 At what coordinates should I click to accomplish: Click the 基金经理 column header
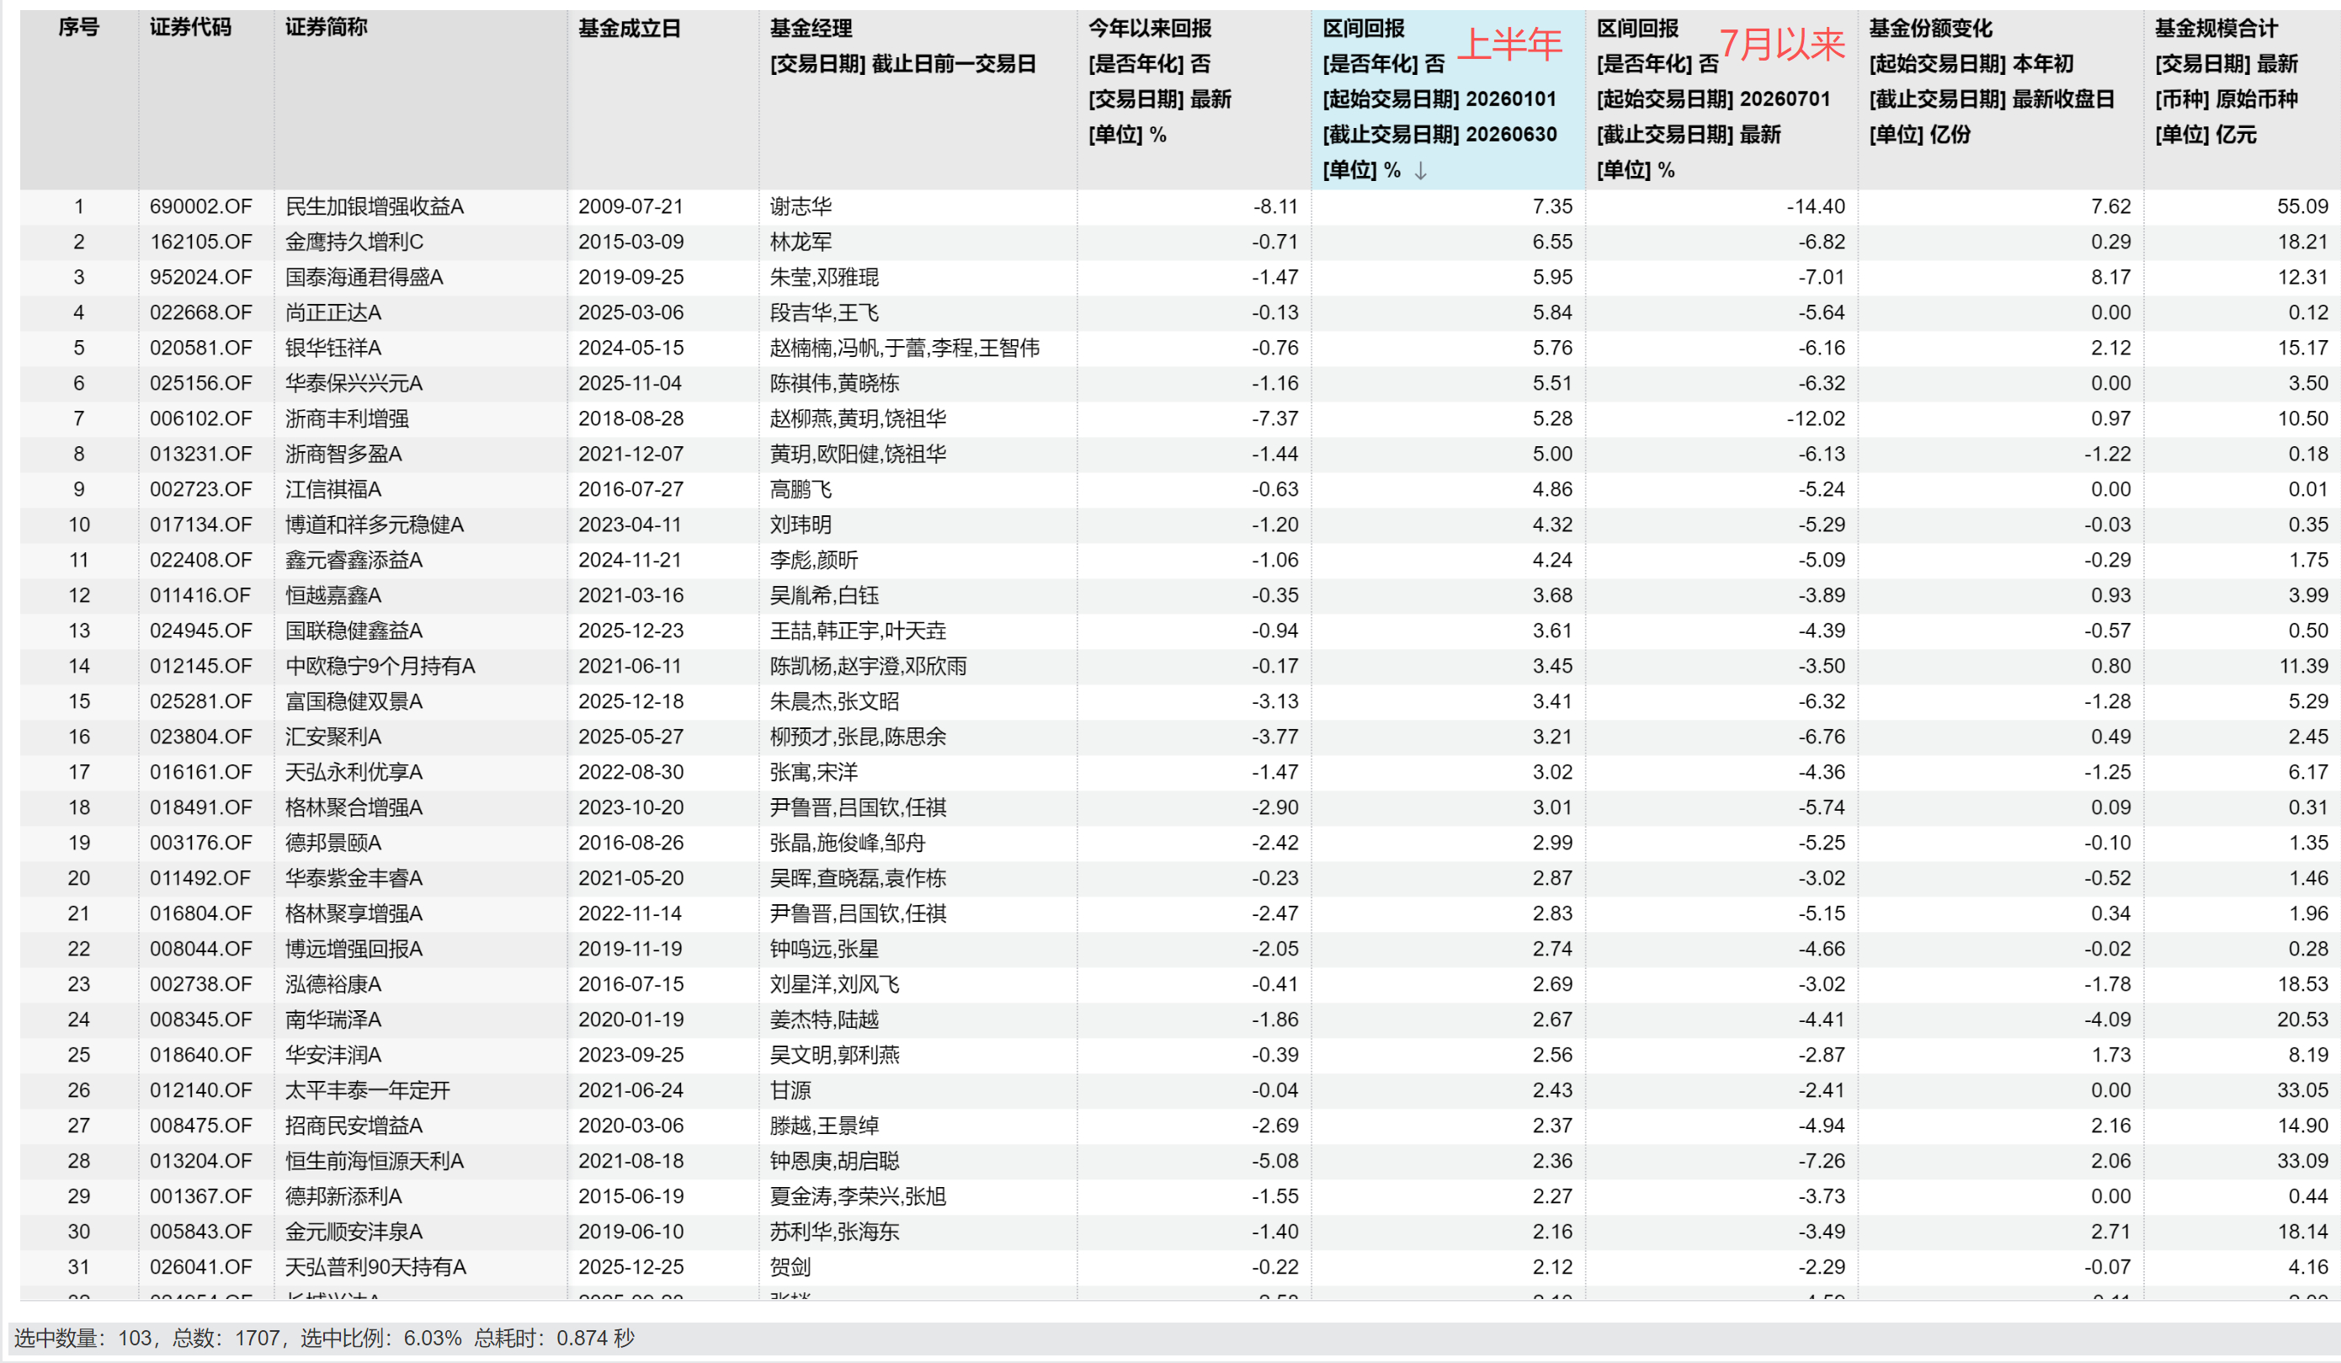(x=811, y=28)
